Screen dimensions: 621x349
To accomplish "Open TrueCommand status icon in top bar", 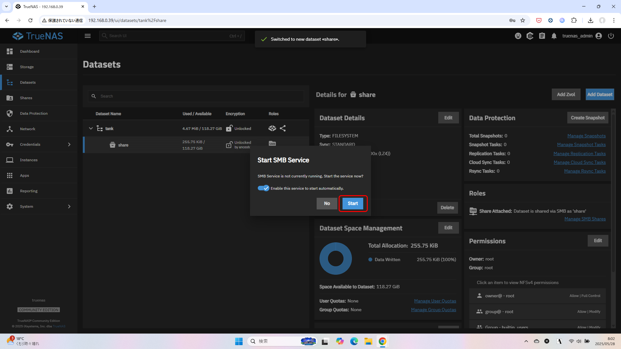I will [530, 36].
